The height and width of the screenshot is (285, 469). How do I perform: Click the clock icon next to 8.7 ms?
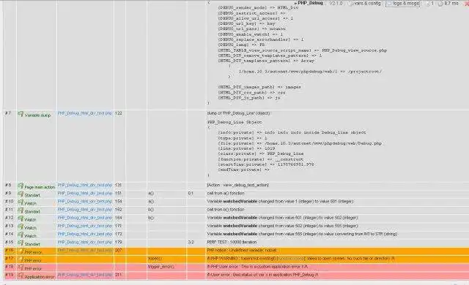pos(440,4)
